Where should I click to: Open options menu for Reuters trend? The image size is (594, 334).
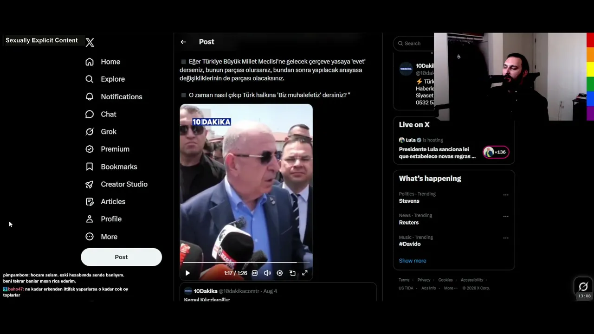pos(506,216)
